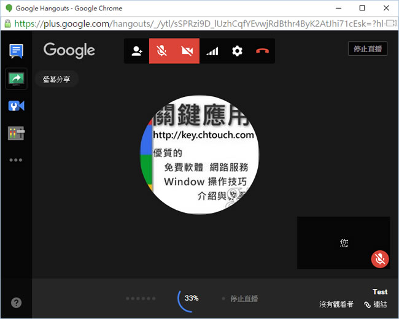
Task: Click the round profile picture in center
Action: [x=199, y=155]
